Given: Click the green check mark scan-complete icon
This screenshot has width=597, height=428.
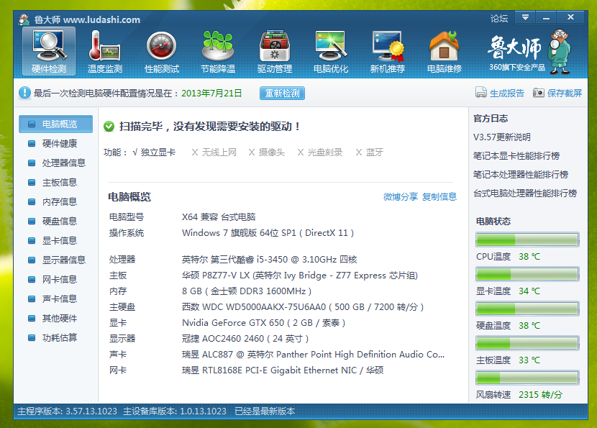Looking at the screenshot, I should pos(109,127).
